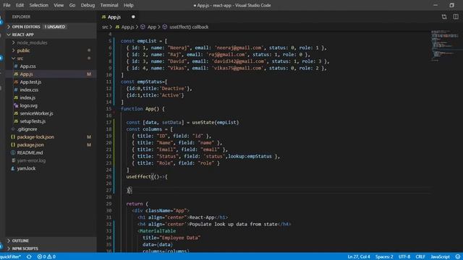Click the CRLF line ending indicator
This screenshot has width=463, height=260.
point(420,256)
